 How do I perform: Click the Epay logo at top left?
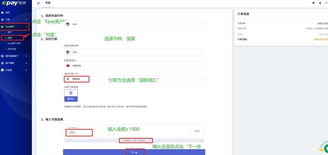point(14,3)
